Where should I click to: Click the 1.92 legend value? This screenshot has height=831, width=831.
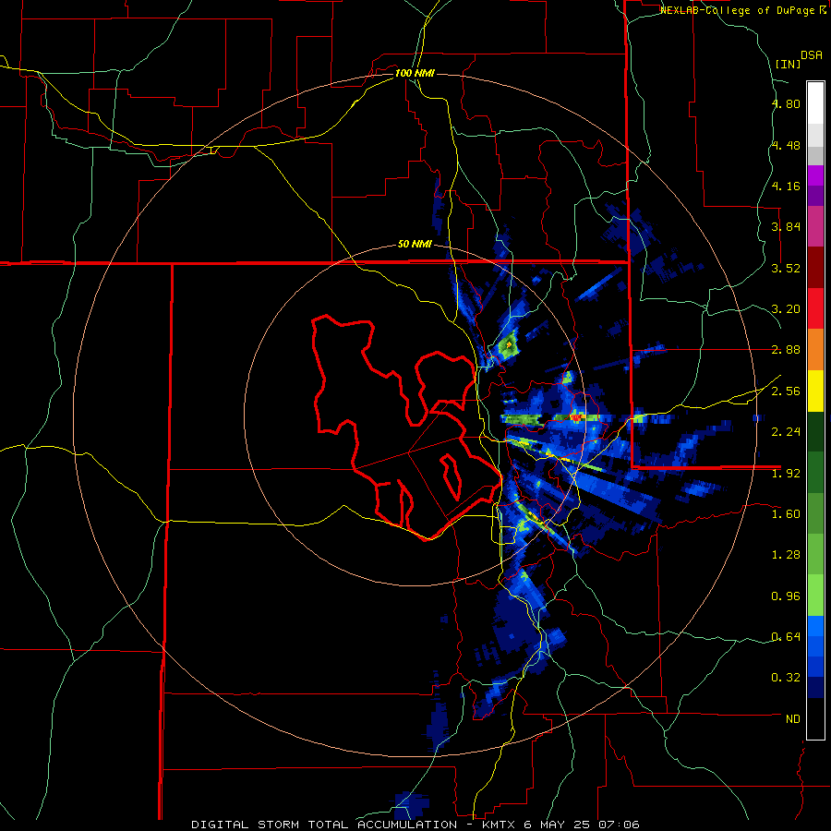786,474
